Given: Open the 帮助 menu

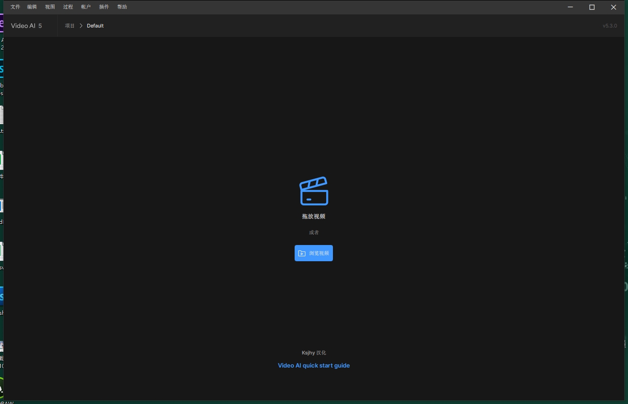Looking at the screenshot, I should coord(122,7).
